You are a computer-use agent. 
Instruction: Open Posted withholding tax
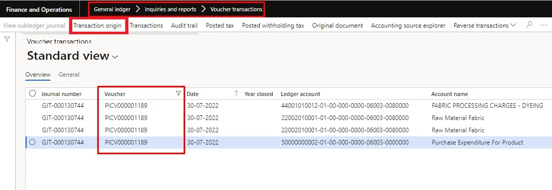(273, 26)
